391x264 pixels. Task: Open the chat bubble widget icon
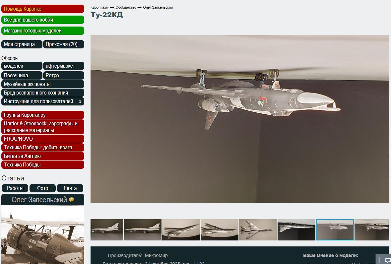pyautogui.click(x=387, y=260)
